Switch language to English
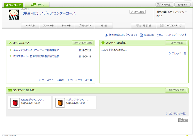This screenshot has width=195, height=136. pos(182,5)
